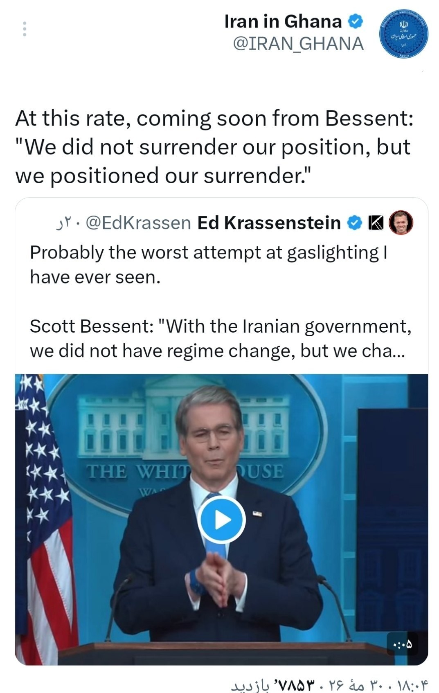The height and width of the screenshot is (693, 439).
Task: Click the quoted tweet's relative time label
Action: 64,223
